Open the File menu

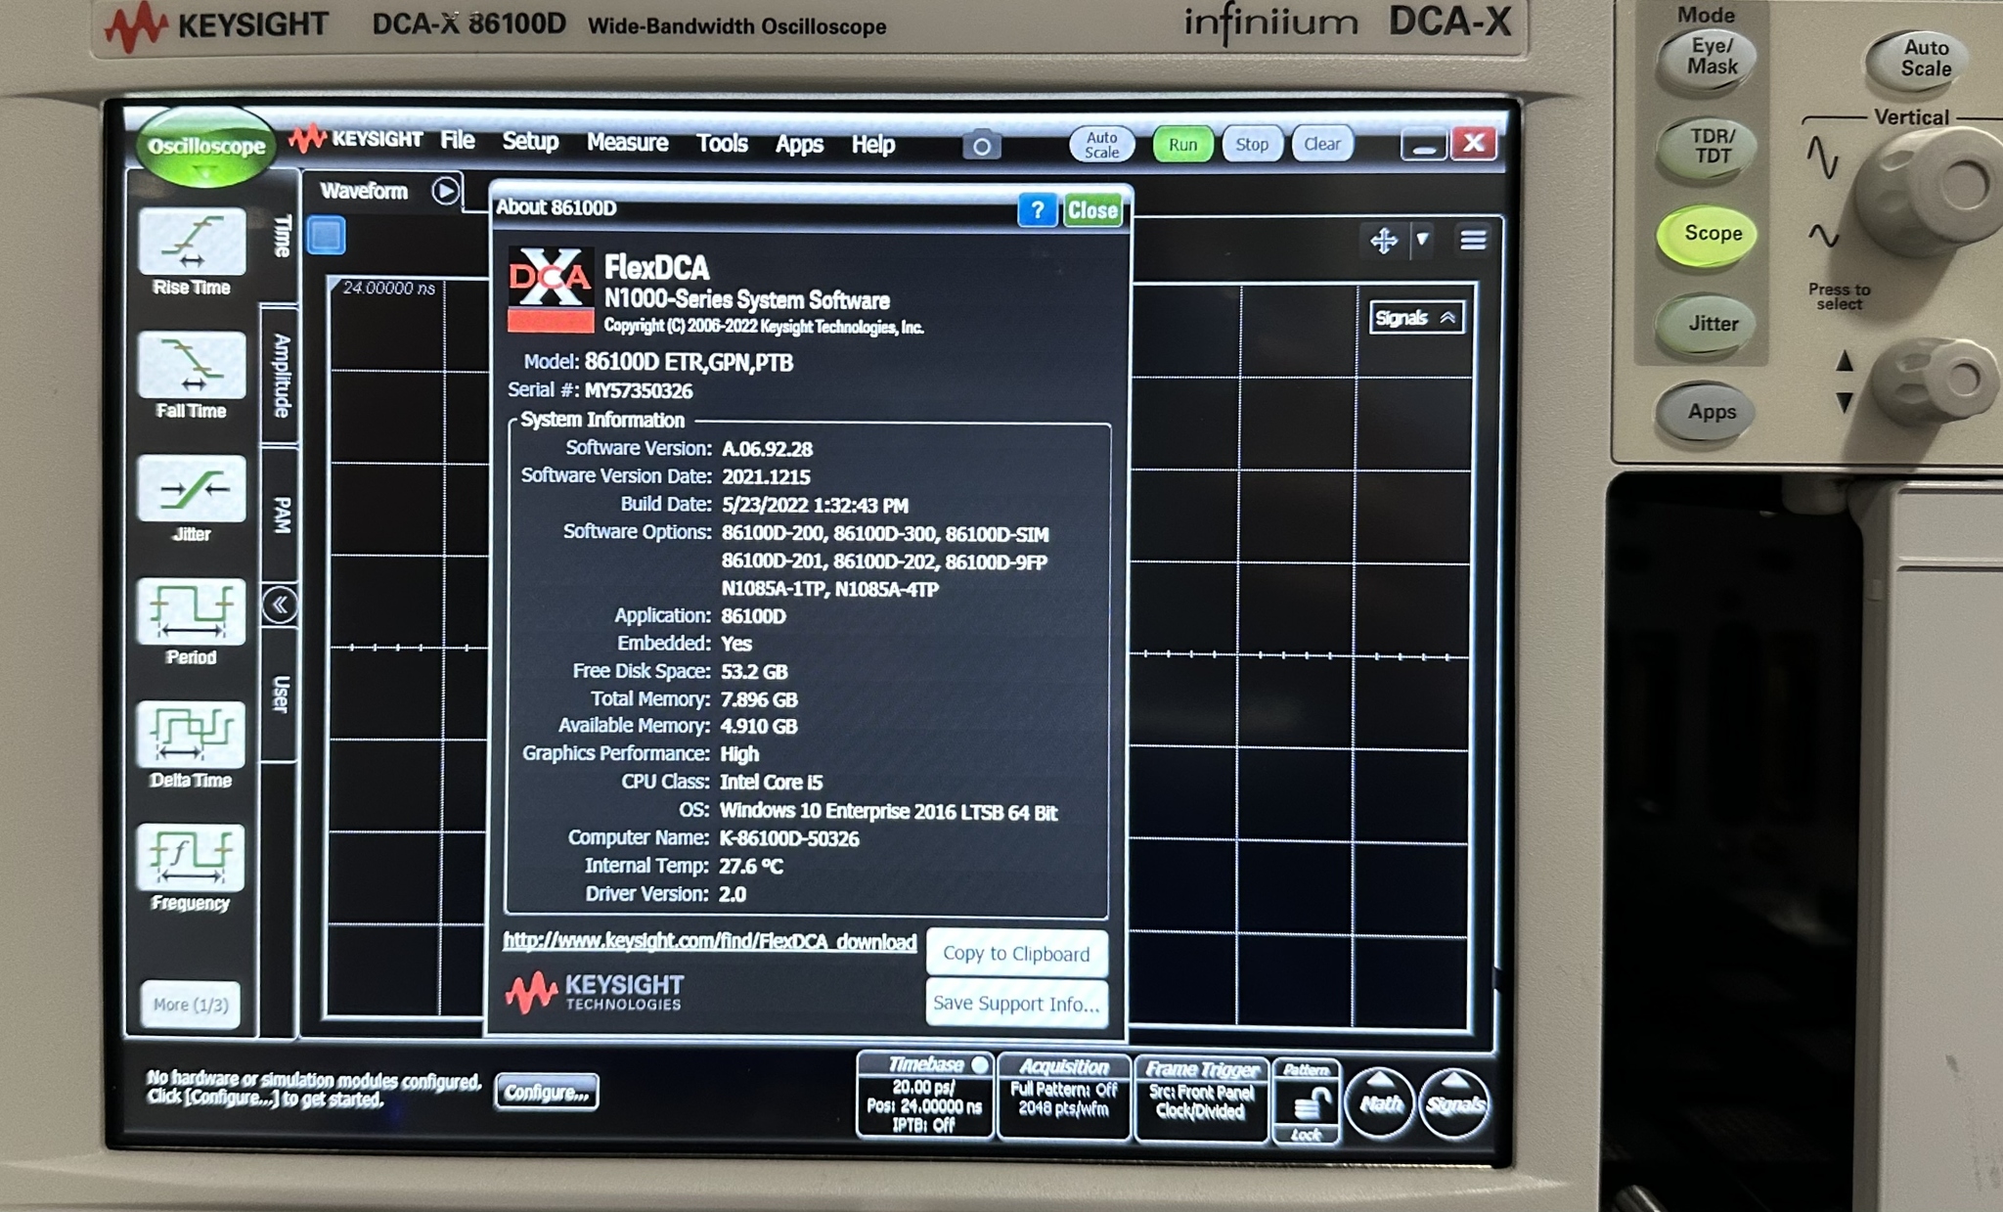tap(457, 141)
